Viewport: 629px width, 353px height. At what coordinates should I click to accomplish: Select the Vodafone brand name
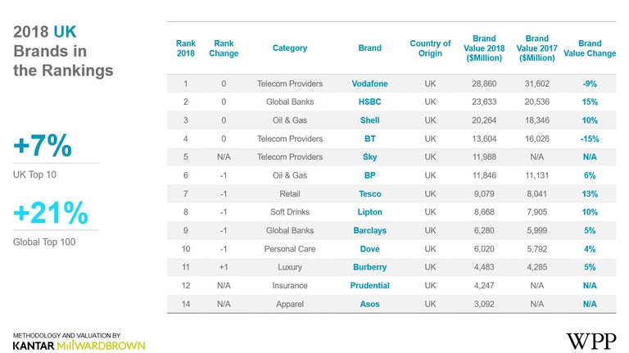370,84
